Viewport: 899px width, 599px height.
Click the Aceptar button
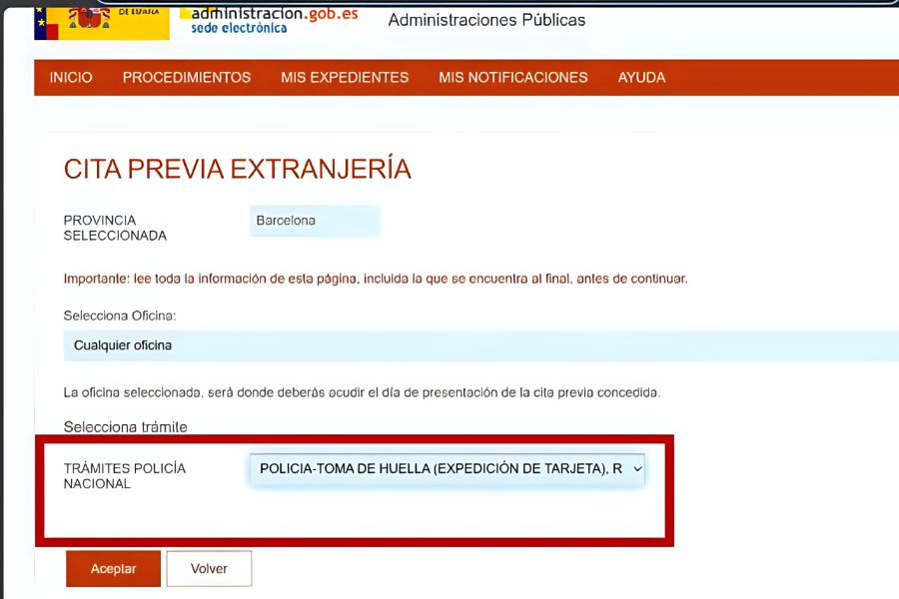click(x=114, y=569)
